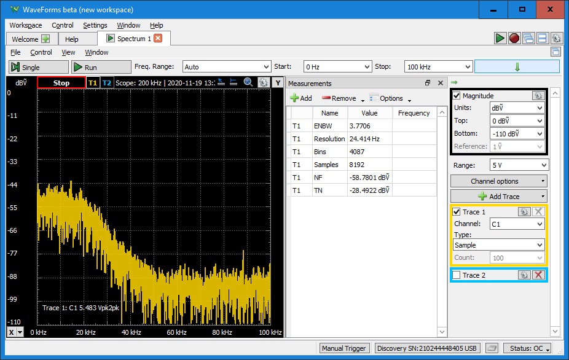Open plot zoom magnifier tool

(x=248, y=82)
